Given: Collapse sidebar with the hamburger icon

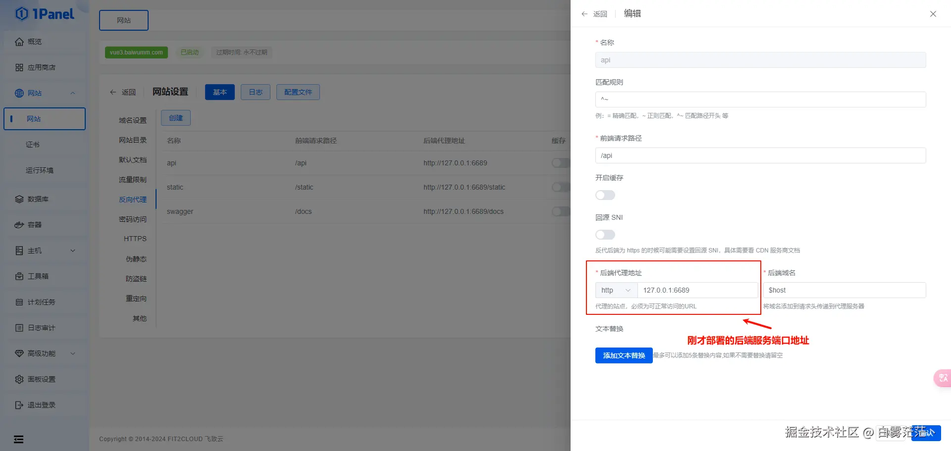Looking at the screenshot, I should (19, 439).
